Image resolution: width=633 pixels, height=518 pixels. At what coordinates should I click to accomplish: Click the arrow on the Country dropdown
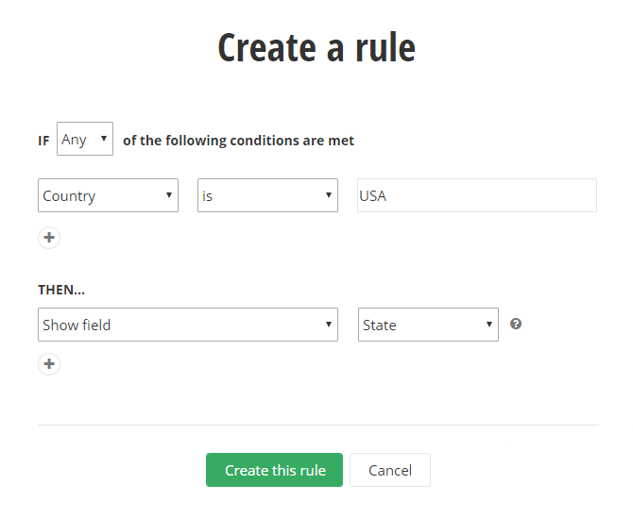pos(168,195)
